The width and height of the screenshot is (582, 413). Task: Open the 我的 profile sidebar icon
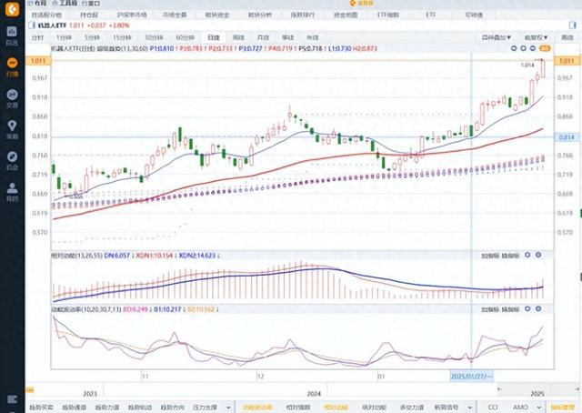click(12, 192)
